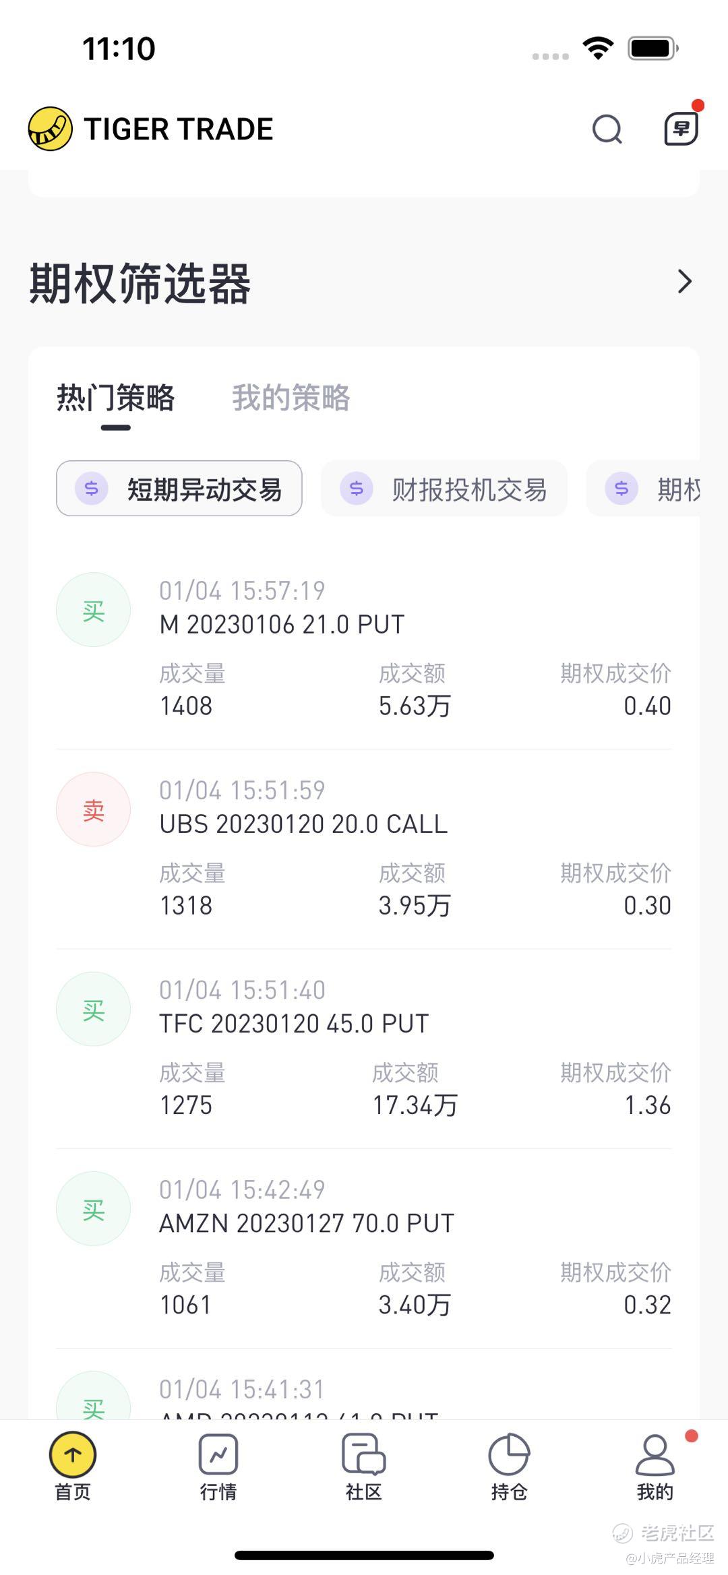Select 财报投机交易 strategy chip

(x=444, y=489)
